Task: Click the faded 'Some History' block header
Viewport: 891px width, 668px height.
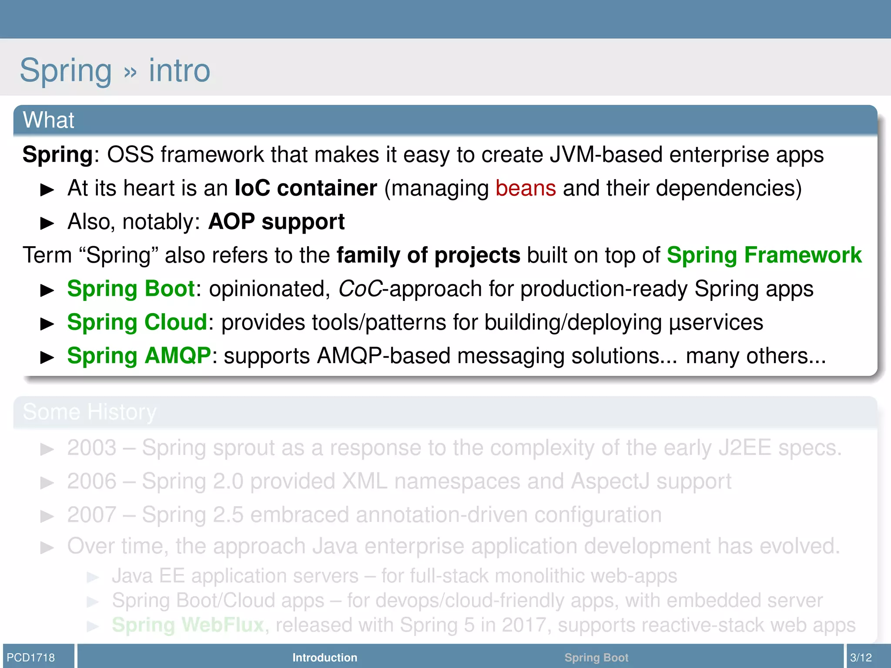Action: [x=89, y=411]
